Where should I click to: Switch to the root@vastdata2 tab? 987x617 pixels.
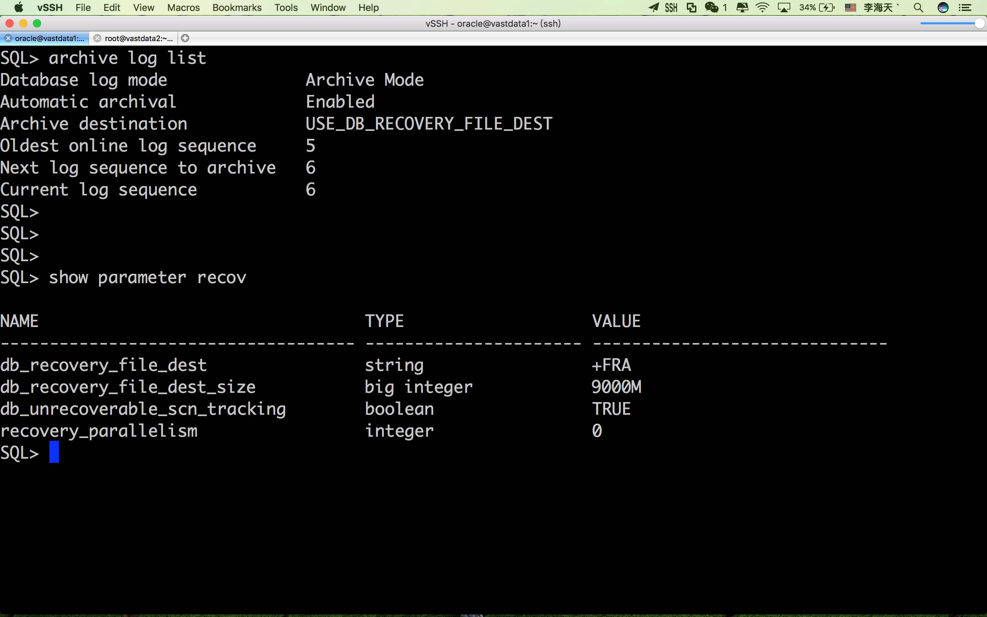click(x=134, y=38)
